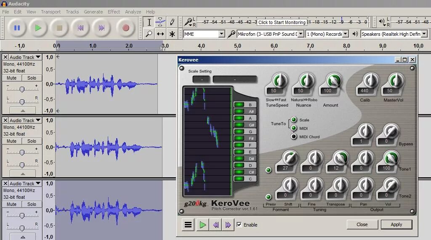Click the recording meter microphone icon
The image size is (431, 240).
pyautogui.click(x=188, y=22)
